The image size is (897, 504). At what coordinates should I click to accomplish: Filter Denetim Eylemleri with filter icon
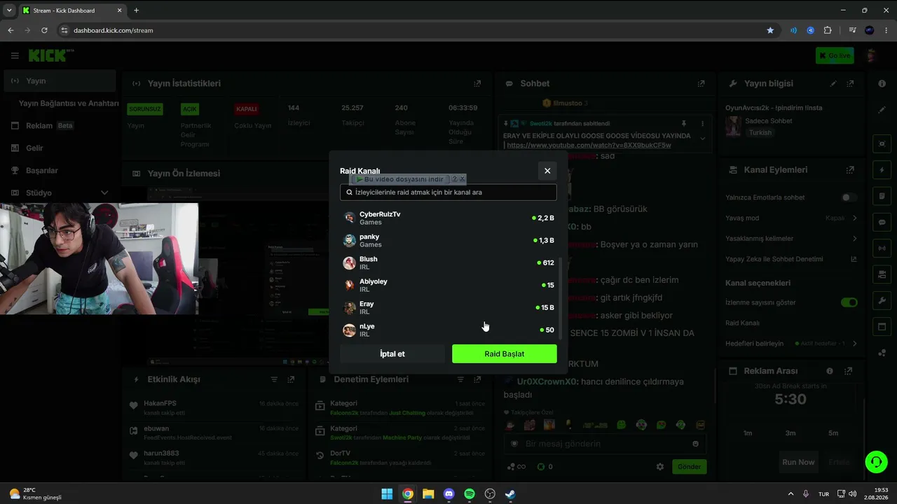pyautogui.click(x=460, y=379)
